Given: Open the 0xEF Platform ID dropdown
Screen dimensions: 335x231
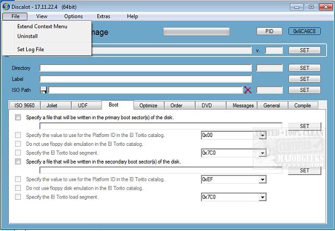Looking at the screenshot, I should click(x=263, y=179).
